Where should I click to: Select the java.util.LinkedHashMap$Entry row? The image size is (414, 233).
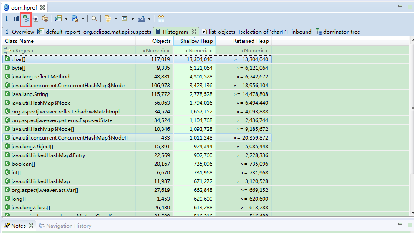click(137, 155)
